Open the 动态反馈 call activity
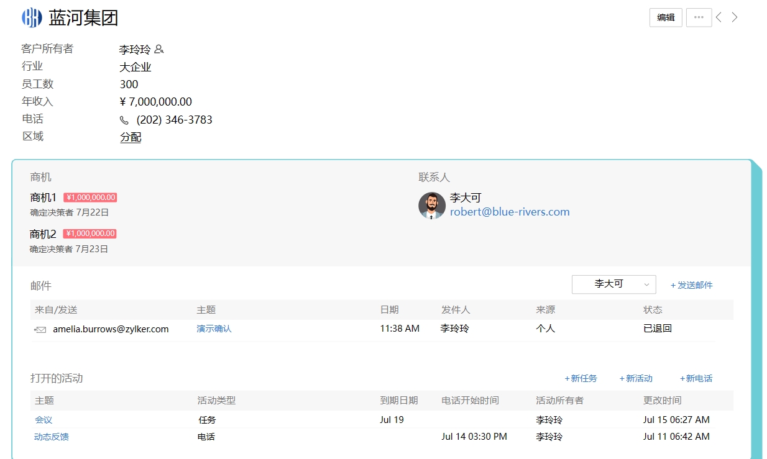The width and height of the screenshot is (767, 459). [52, 437]
